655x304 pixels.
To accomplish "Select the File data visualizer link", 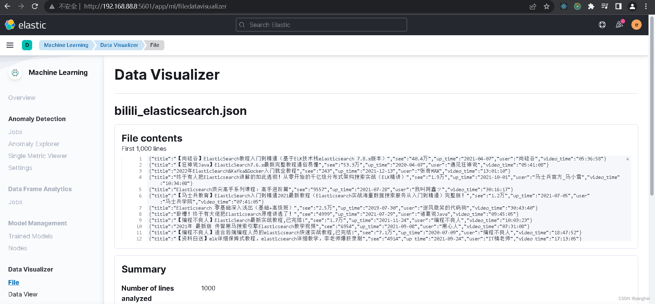I will [x=14, y=282].
